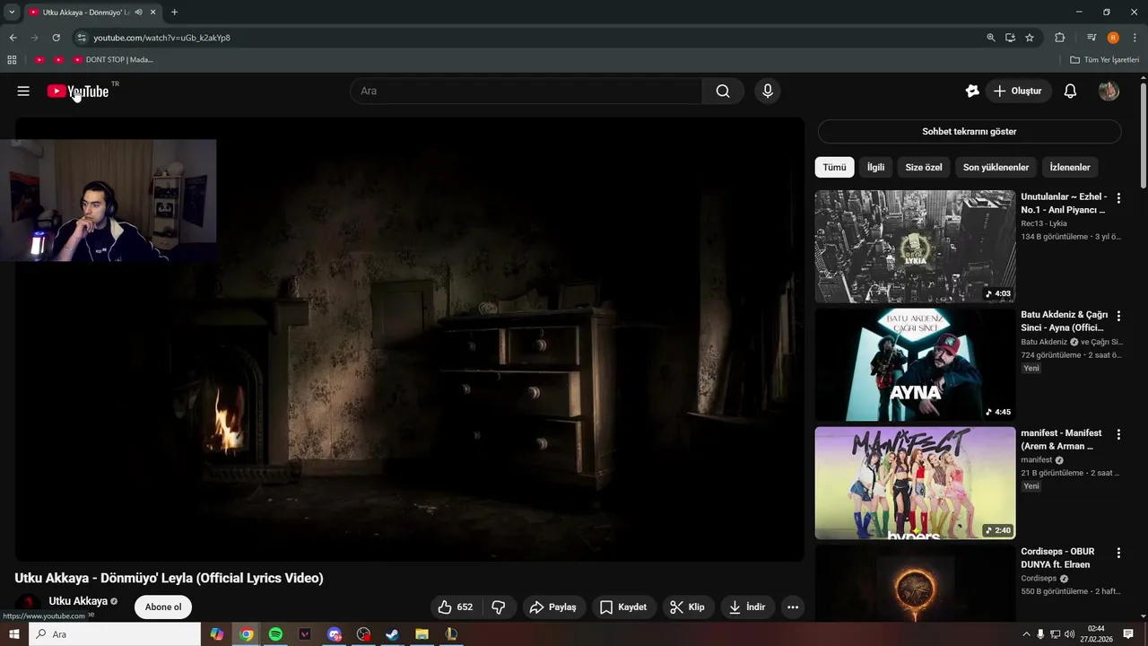Open the Chrome apps grid shortcut

click(12, 60)
